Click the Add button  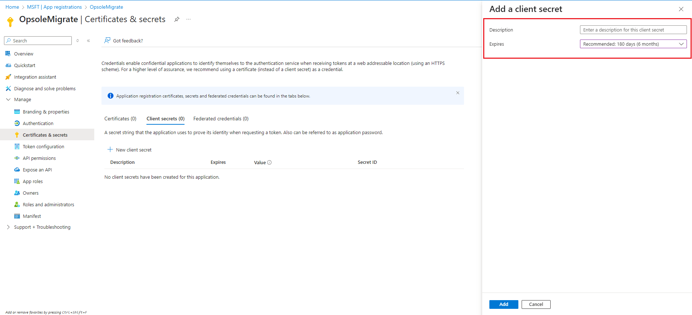[504, 304]
